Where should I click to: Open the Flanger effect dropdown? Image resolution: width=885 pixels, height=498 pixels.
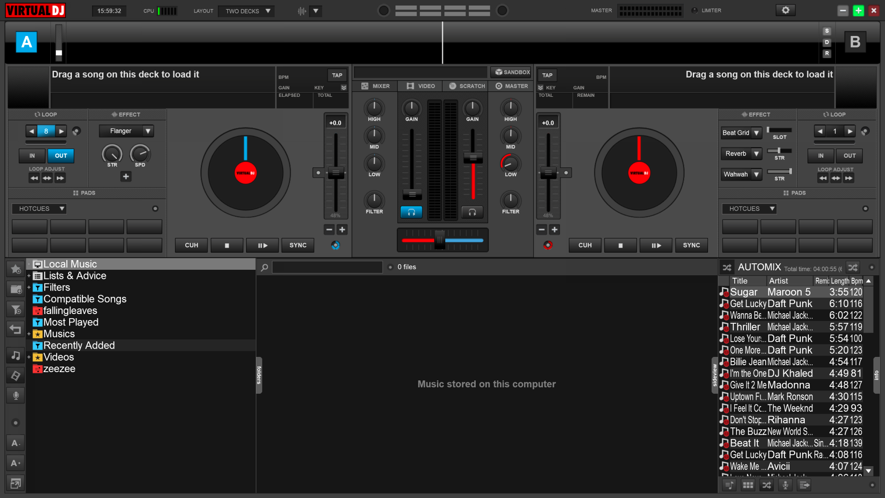coord(126,131)
